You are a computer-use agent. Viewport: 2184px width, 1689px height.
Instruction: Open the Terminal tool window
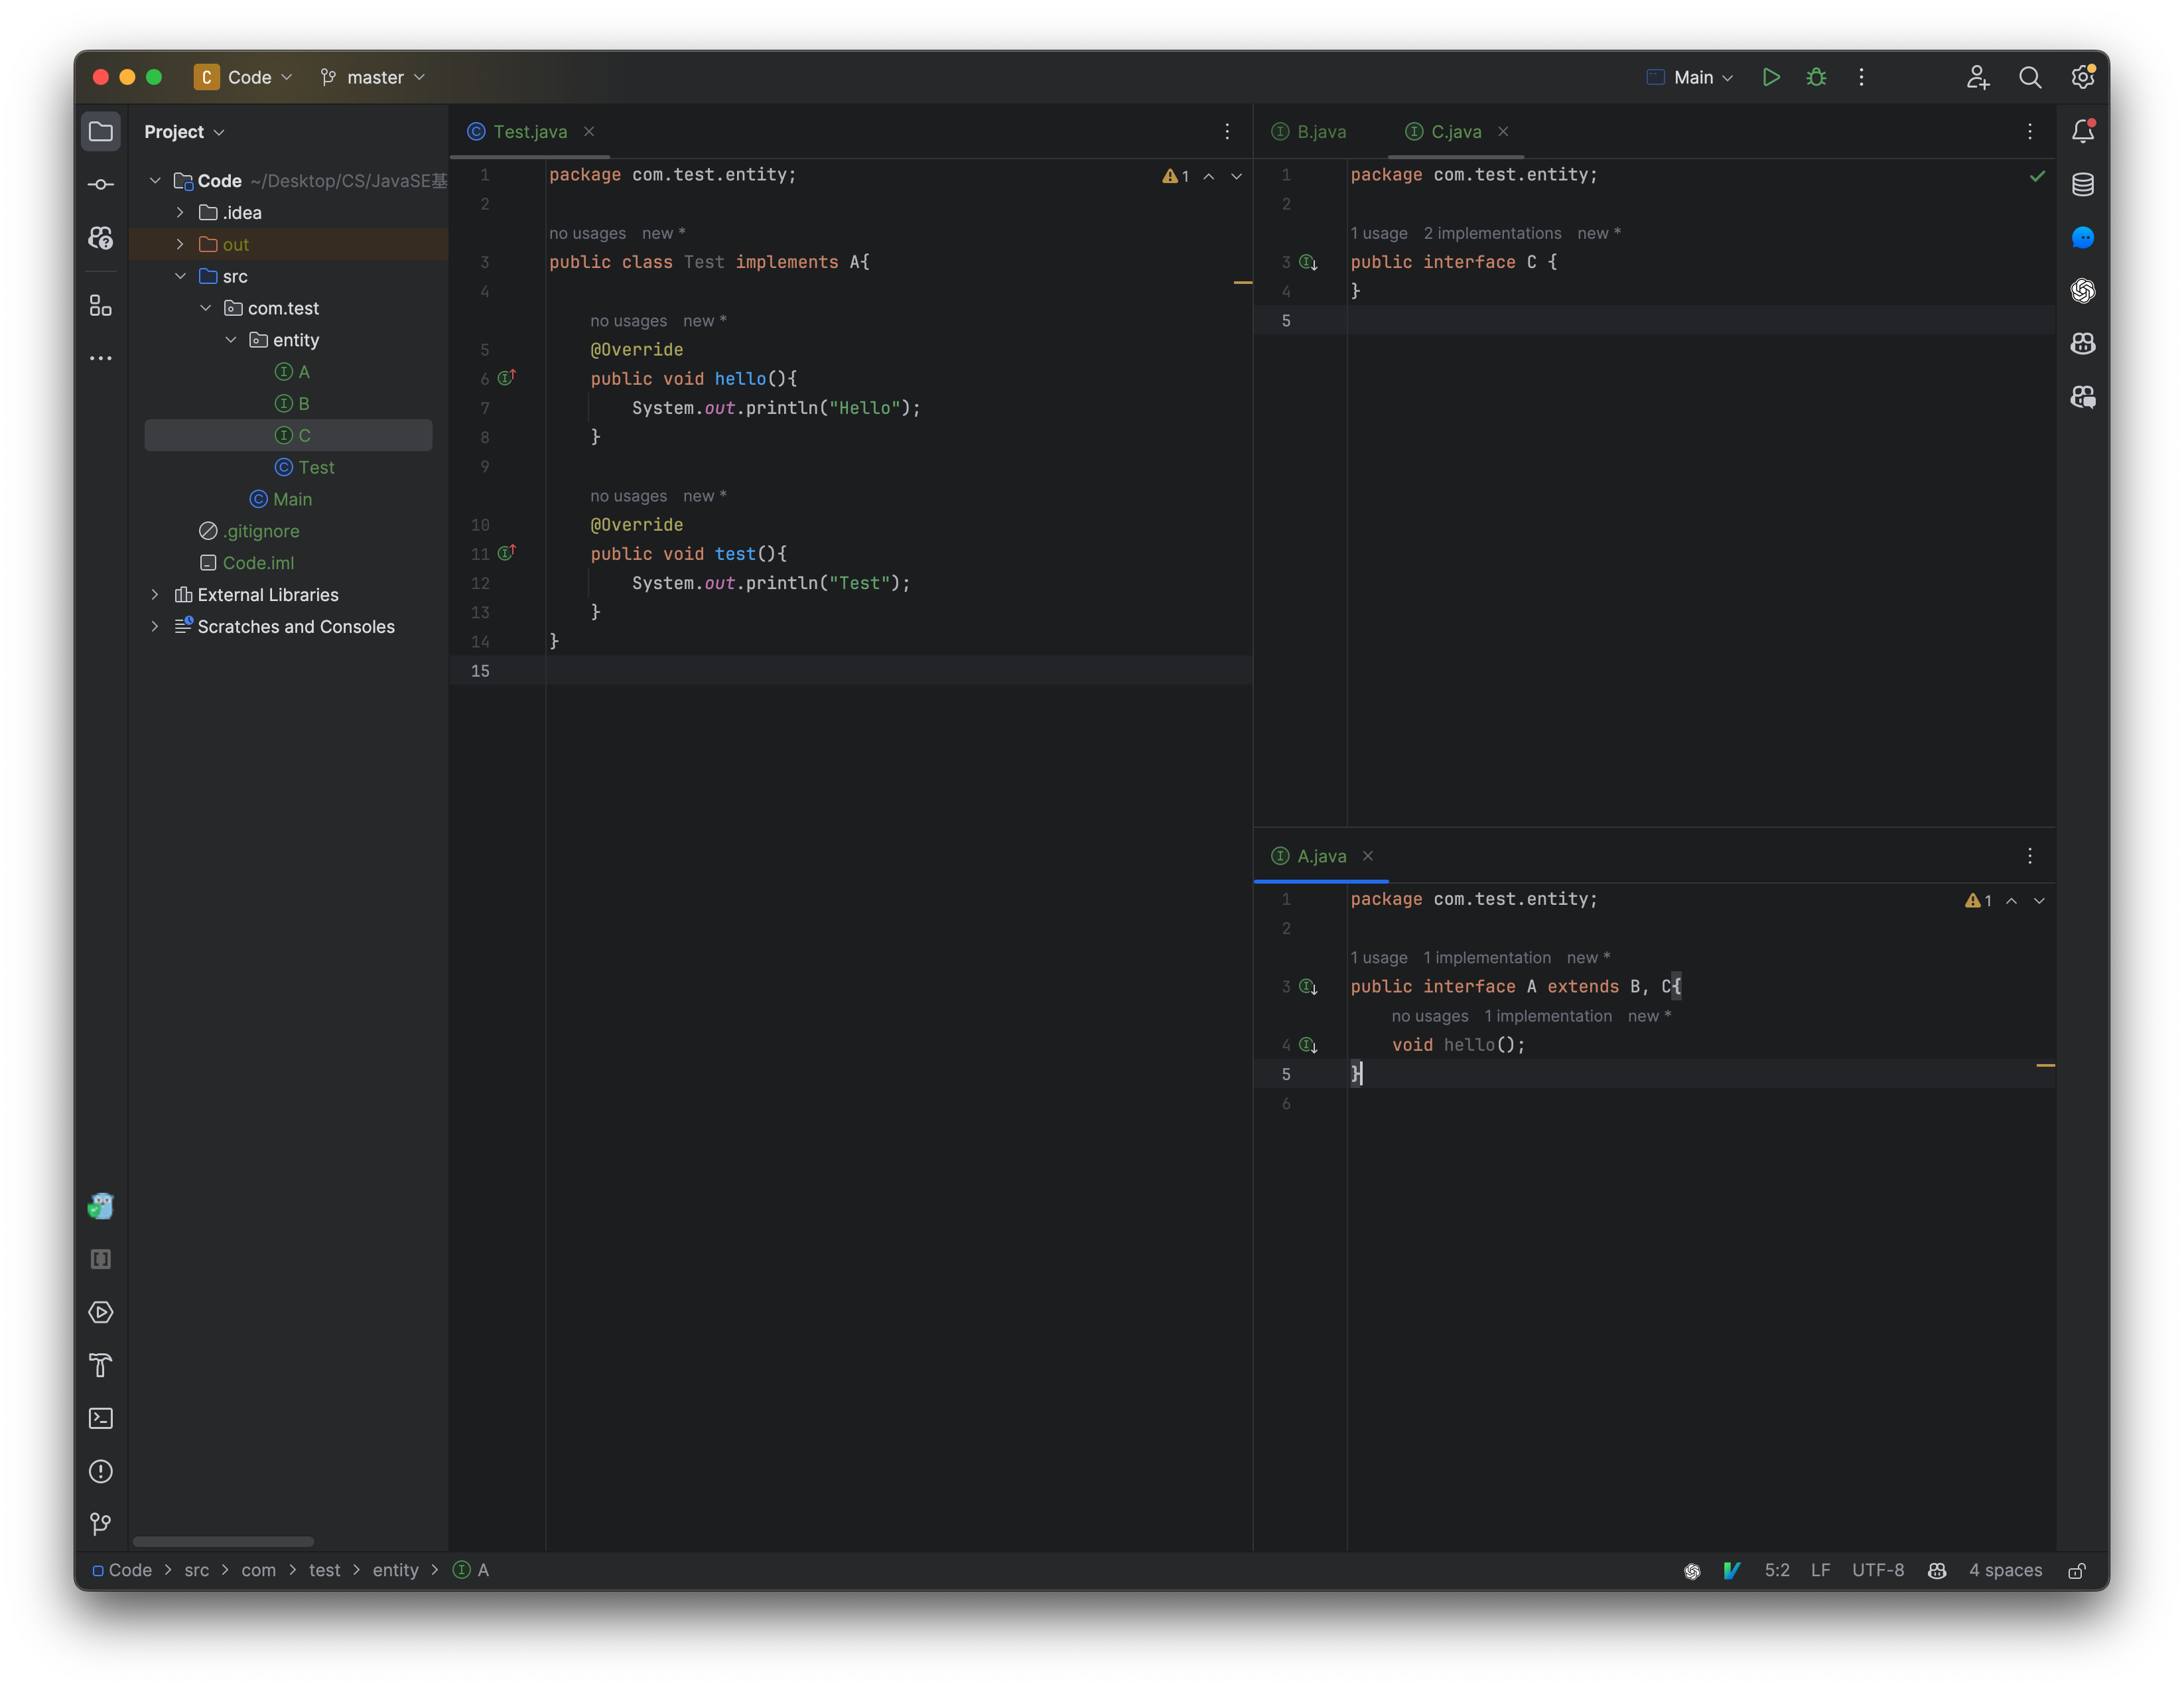coord(100,1419)
